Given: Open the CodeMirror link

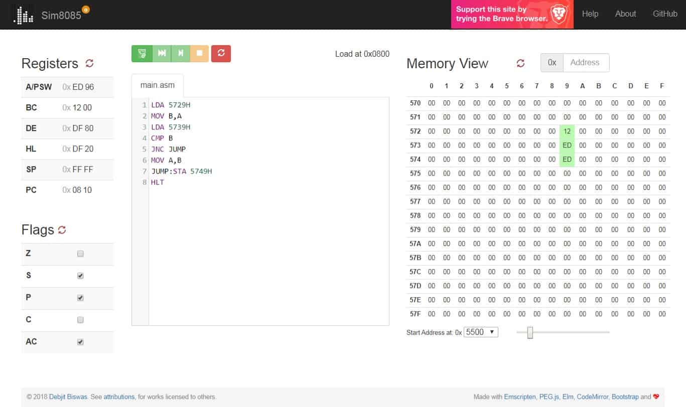Looking at the screenshot, I should point(592,396).
